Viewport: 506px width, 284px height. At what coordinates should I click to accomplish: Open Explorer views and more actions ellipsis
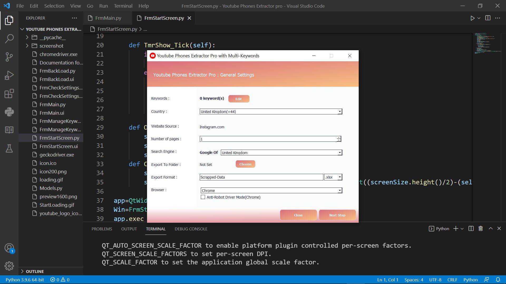click(x=74, y=18)
